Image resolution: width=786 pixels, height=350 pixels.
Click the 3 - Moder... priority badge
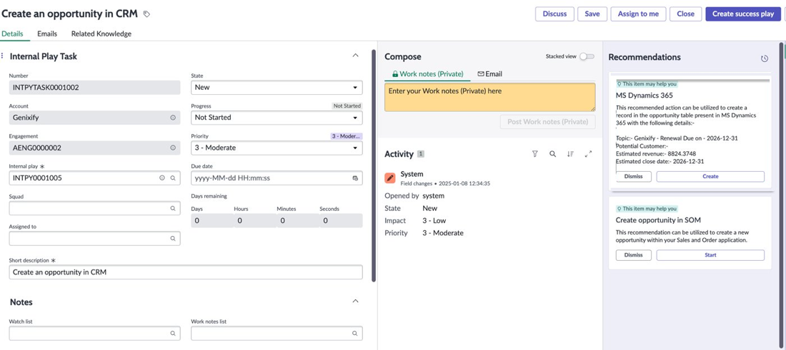coord(346,136)
